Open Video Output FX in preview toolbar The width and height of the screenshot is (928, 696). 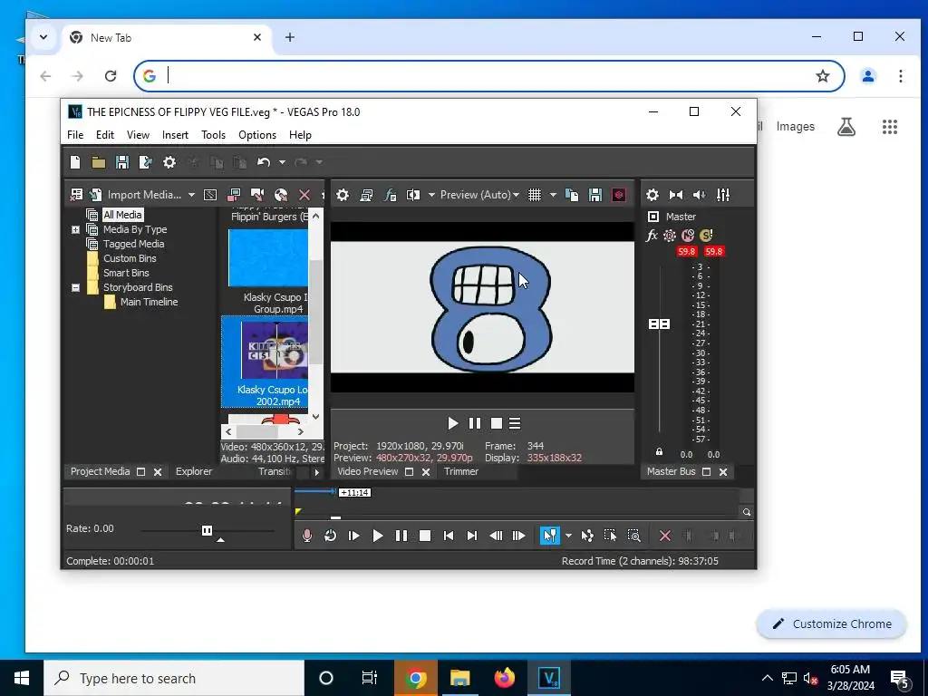390,195
